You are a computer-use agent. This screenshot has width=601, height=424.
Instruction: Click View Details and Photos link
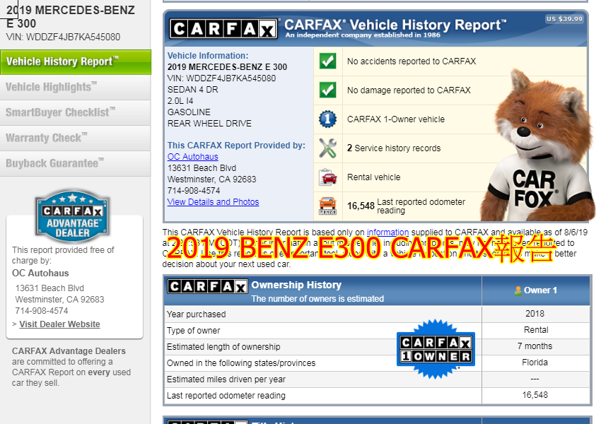coord(213,202)
